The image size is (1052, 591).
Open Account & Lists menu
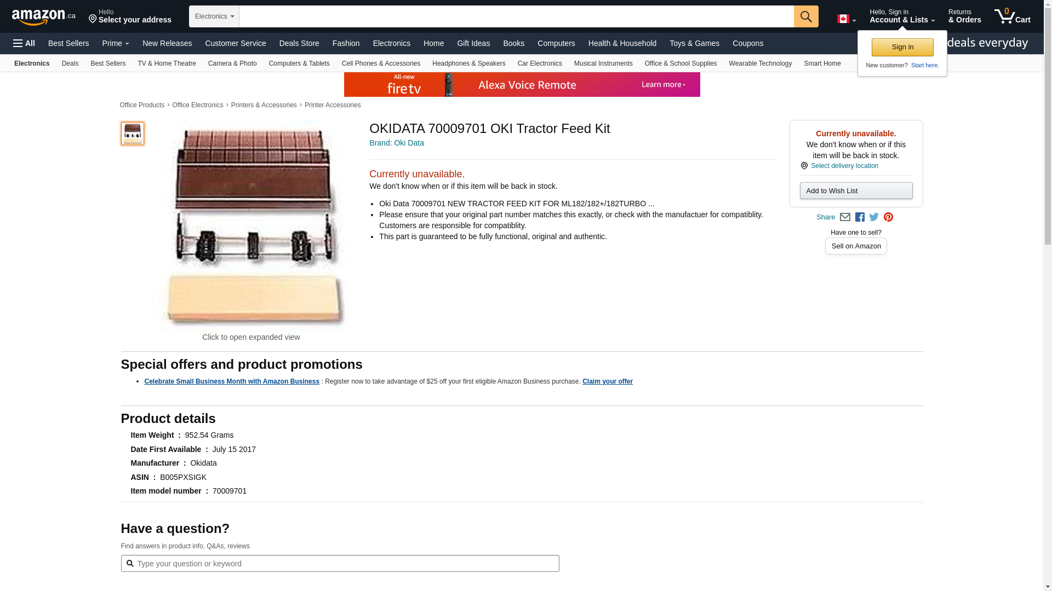902,16
